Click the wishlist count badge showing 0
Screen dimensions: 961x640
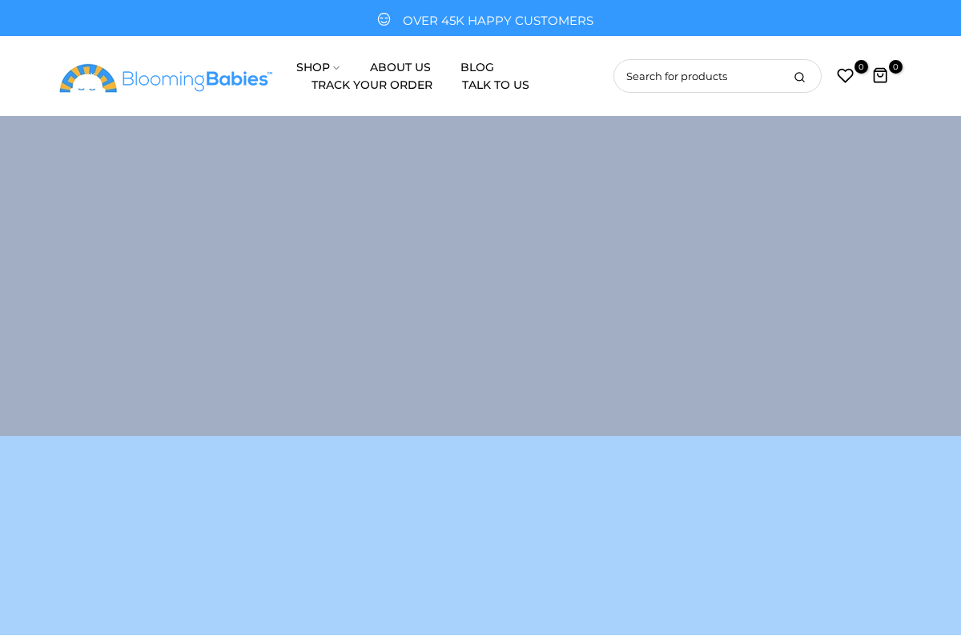tap(860, 66)
